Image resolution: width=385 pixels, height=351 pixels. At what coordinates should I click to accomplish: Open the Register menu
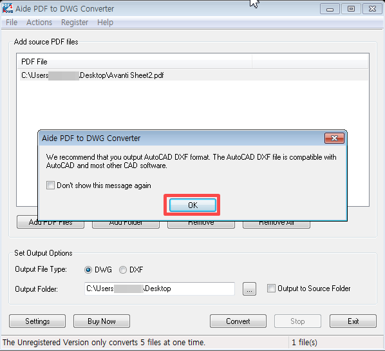75,23
